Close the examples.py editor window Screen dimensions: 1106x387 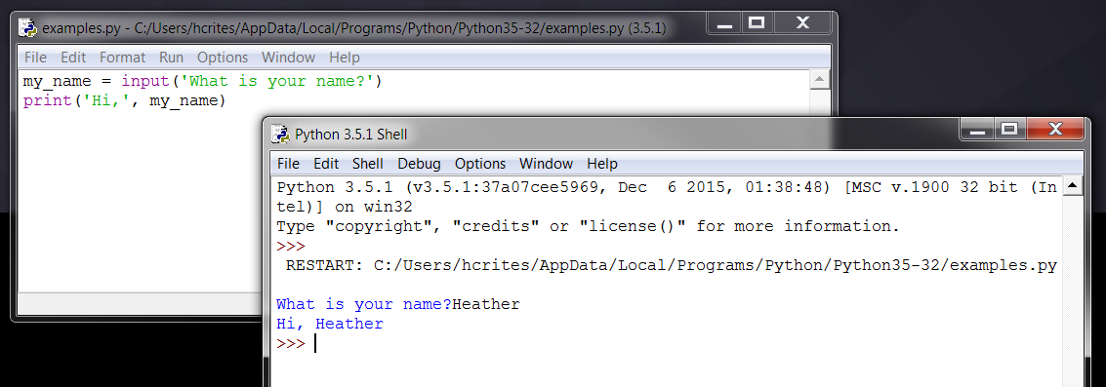point(802,23)
